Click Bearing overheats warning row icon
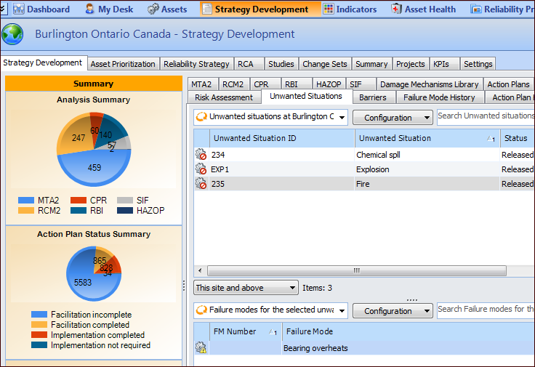The image size is (535, 367). click(x=201, y=348)
